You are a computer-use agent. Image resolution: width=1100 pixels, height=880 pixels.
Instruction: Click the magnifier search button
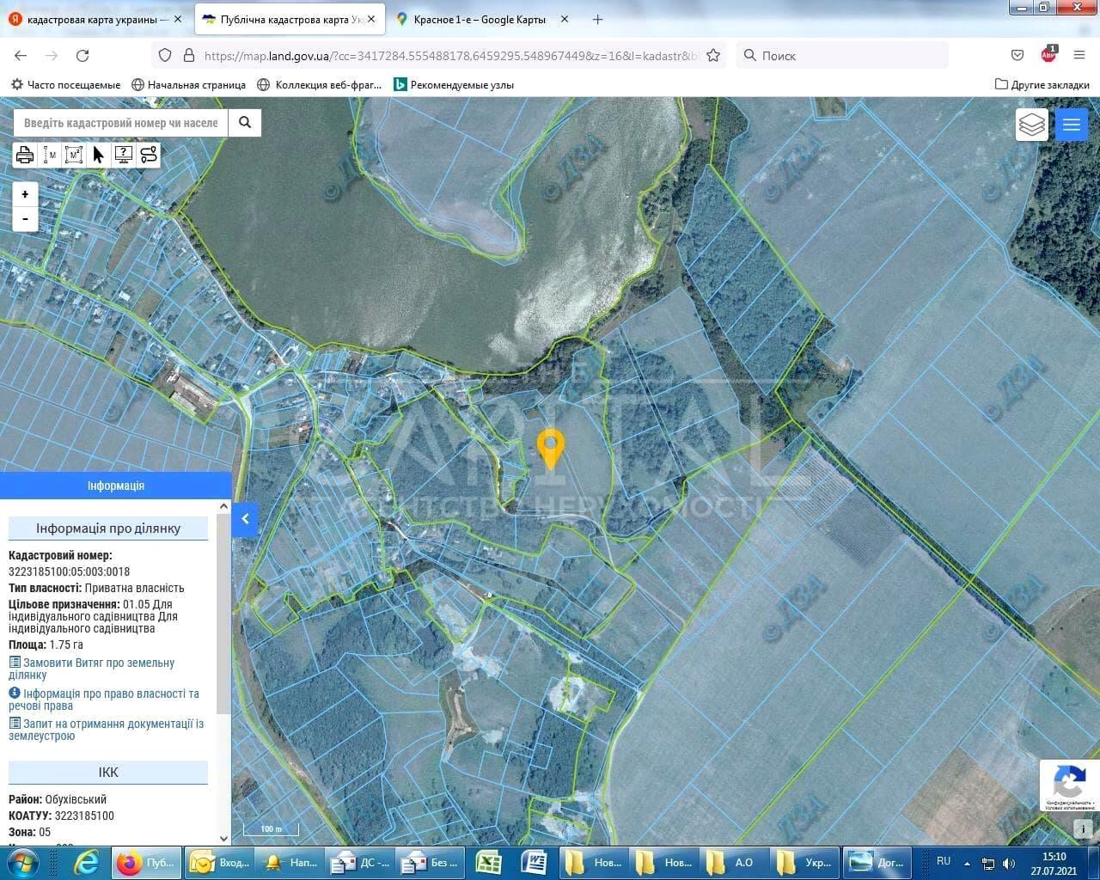[x=245, y=123]
